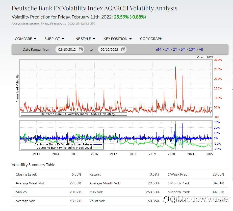Screen dimensions: 233x211
Task: Click the volatility prediction value 25.59% (-0.88%)
Action: click(x=130, y=17)
